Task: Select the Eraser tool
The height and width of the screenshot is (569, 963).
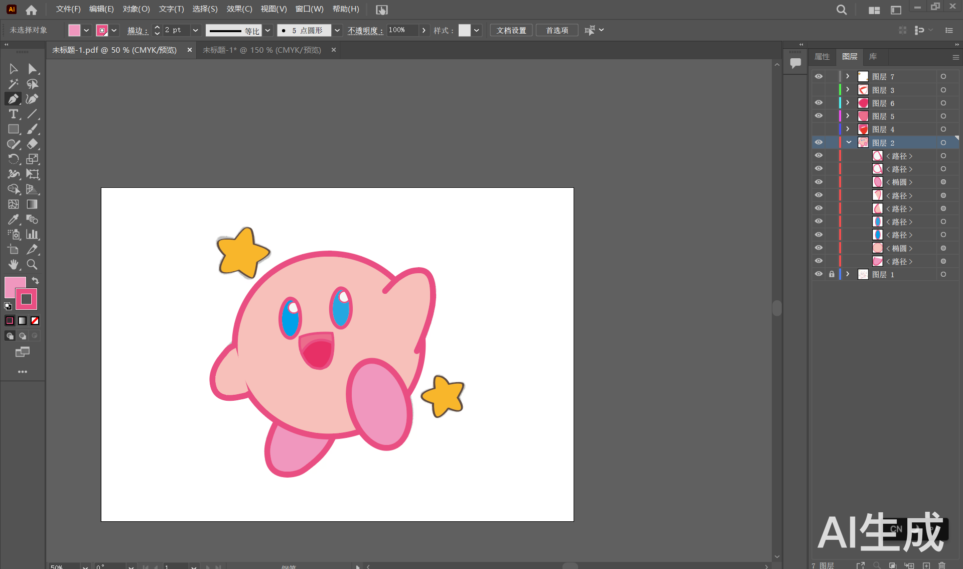Action: [32, 144]
